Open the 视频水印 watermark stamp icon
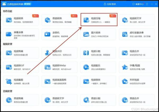This screenshot has width=159, height=112. [x=47, y=53]
